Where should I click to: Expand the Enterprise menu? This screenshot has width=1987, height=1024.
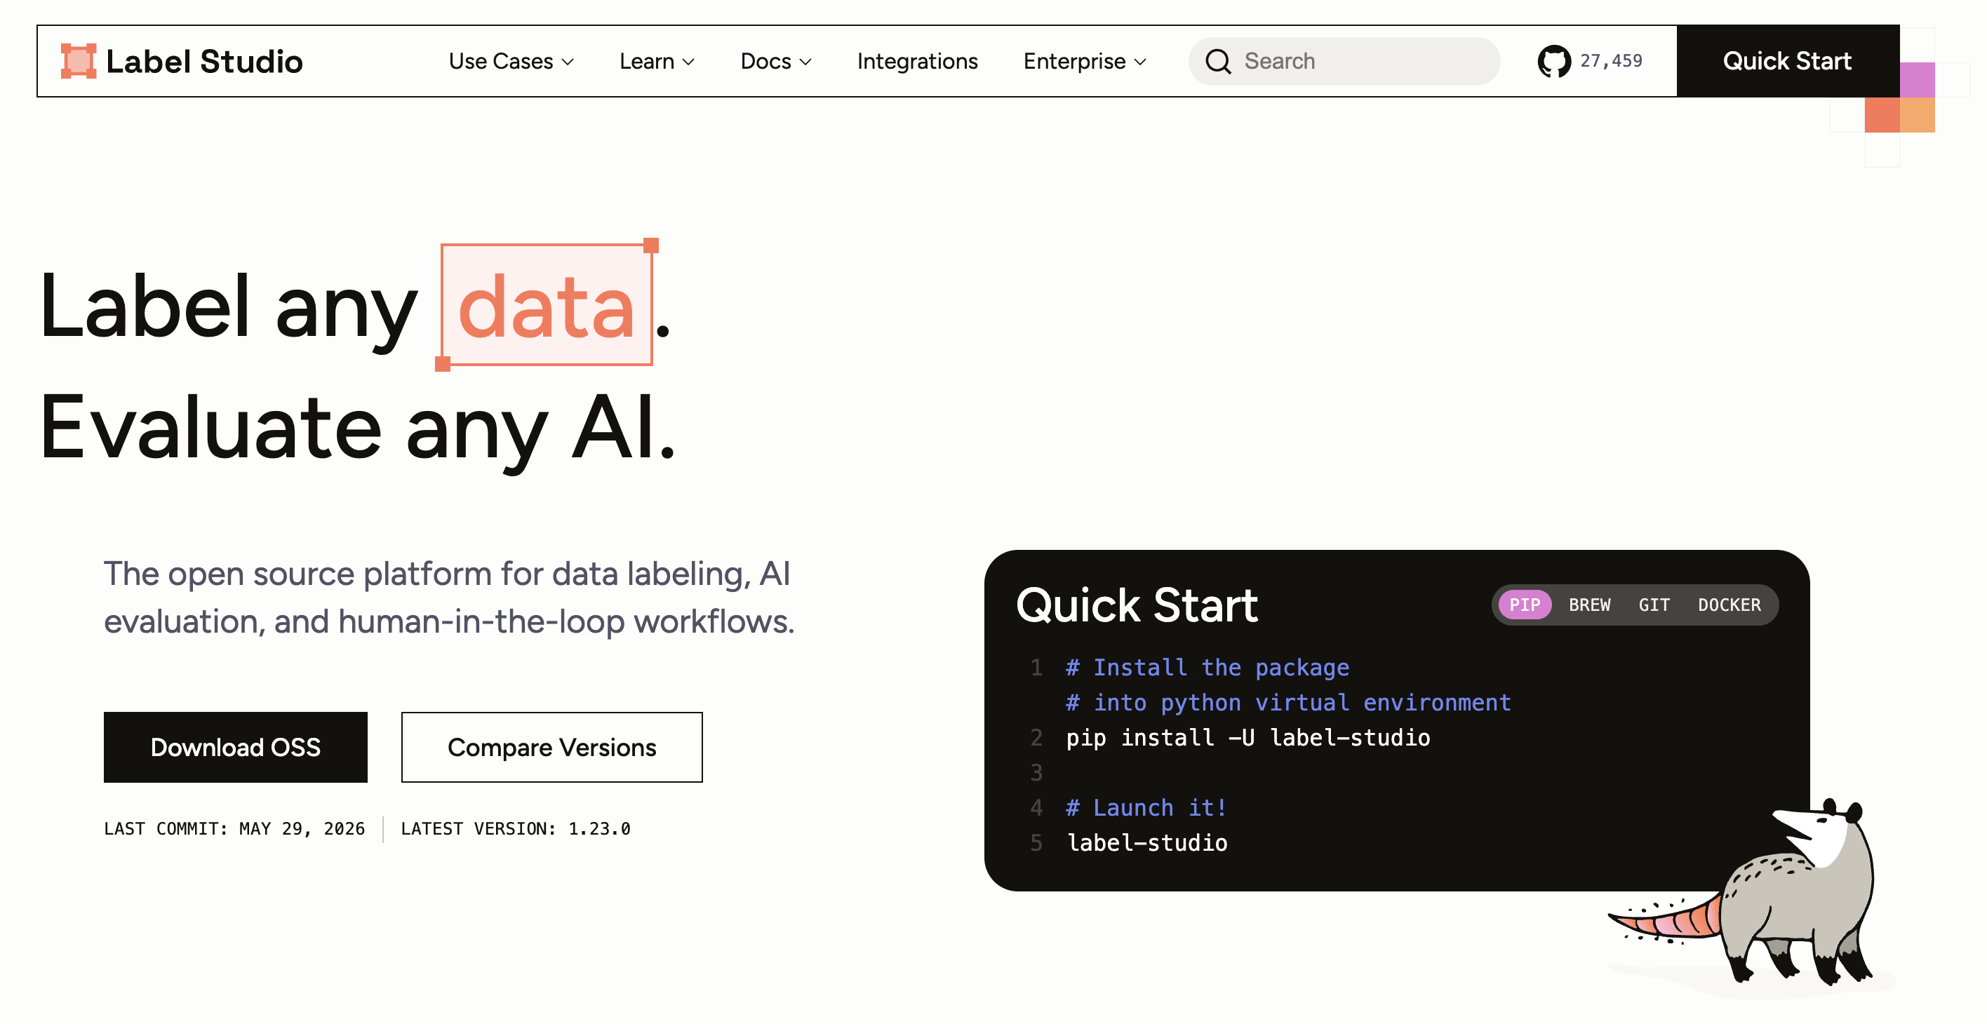click(1085, 61)
